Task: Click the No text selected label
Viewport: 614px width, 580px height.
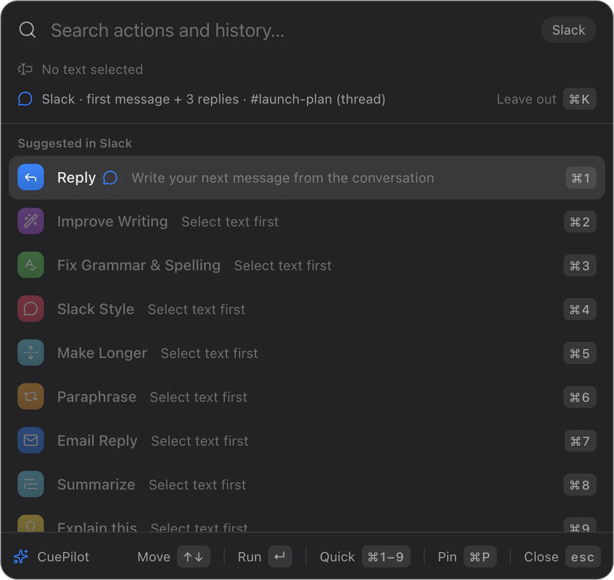Action: pos(93,69)
